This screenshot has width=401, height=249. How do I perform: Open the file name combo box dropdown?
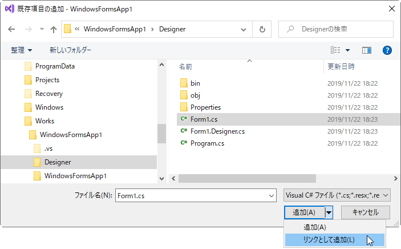coord(272,196)
